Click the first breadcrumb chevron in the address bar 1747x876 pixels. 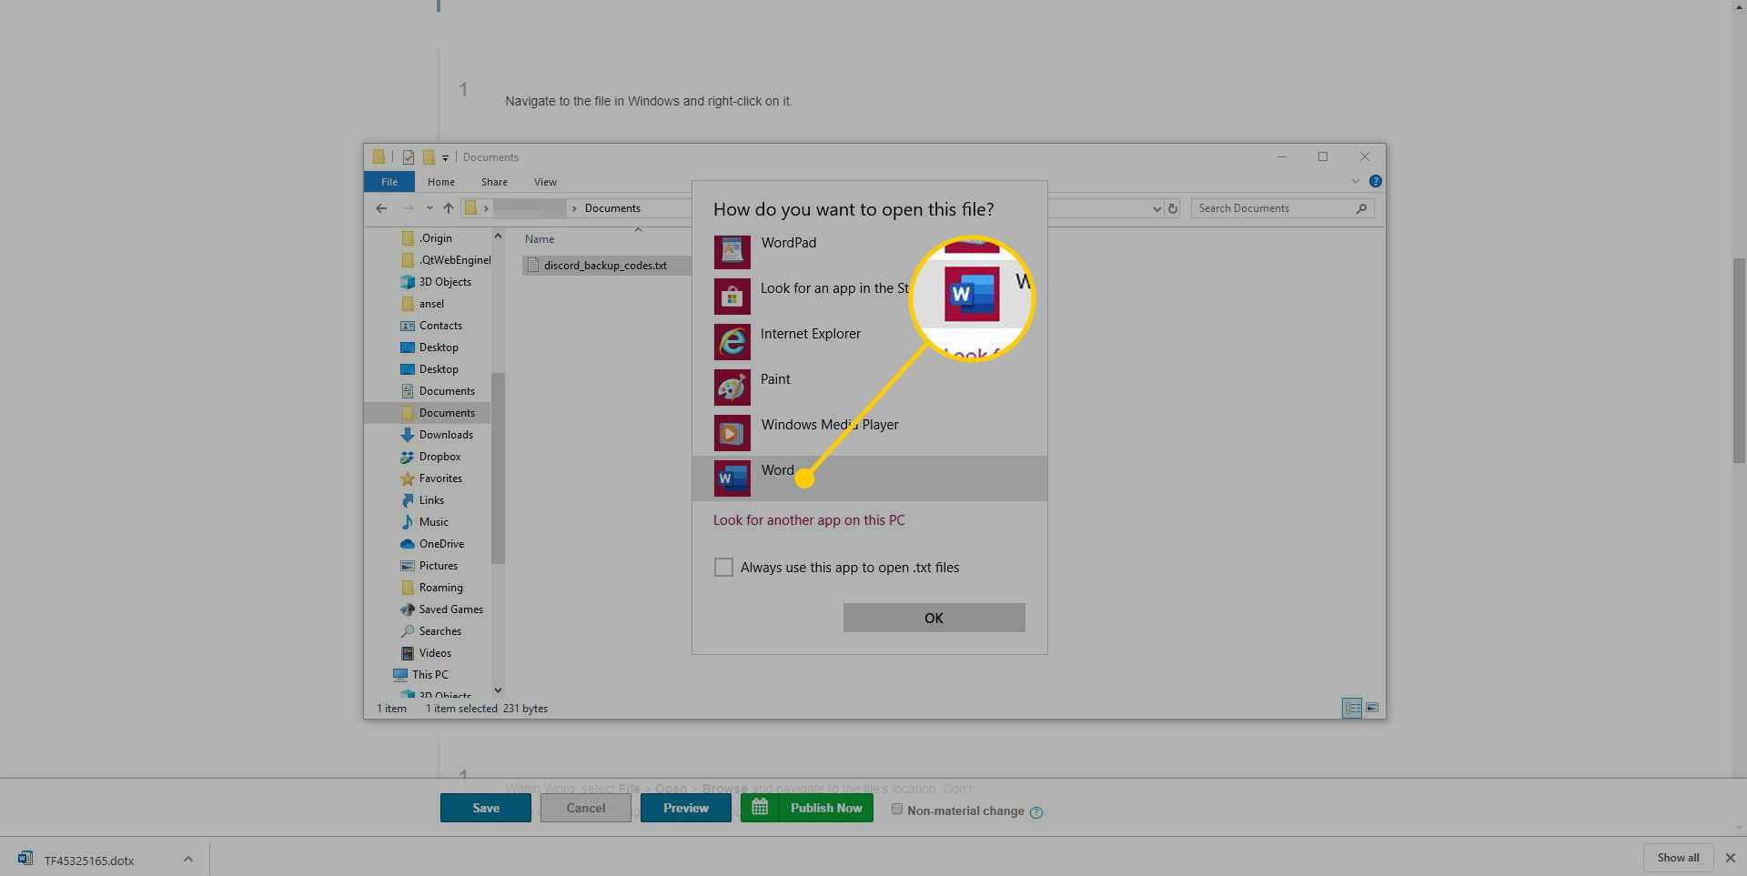pyautogui.click(x=486, y=208)
